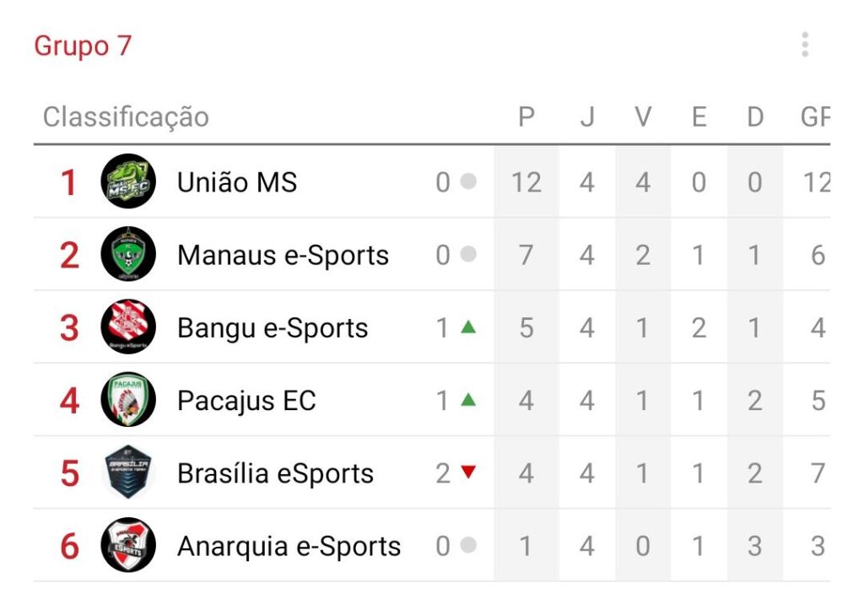
Task: Click the green up arrow beside Pacajus
Action: coord(468,400)
